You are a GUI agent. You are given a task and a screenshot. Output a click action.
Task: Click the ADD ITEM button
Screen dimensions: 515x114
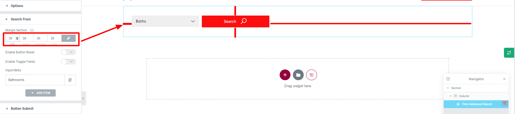(41, 93)
